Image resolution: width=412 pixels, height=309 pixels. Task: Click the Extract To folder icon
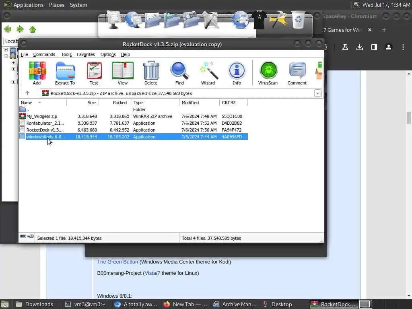pyautogui.click(x=65, y=73)
